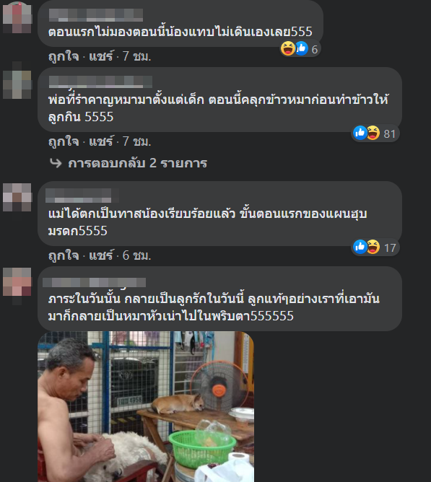Click the laughing emoji reaction with count 6
The height and width of the screenshot is (482, 431).
287,48
